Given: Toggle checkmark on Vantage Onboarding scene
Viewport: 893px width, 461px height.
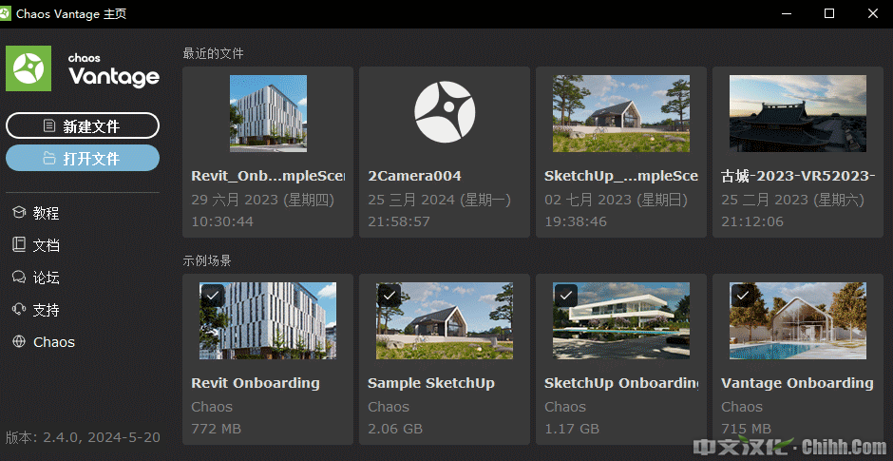Looking at the screenshot, I should click(x=743, y=295).
